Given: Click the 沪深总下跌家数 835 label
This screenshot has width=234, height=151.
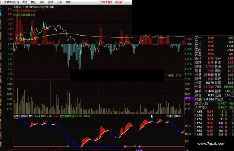Looking at the screenshot, I should click(24, 15).
